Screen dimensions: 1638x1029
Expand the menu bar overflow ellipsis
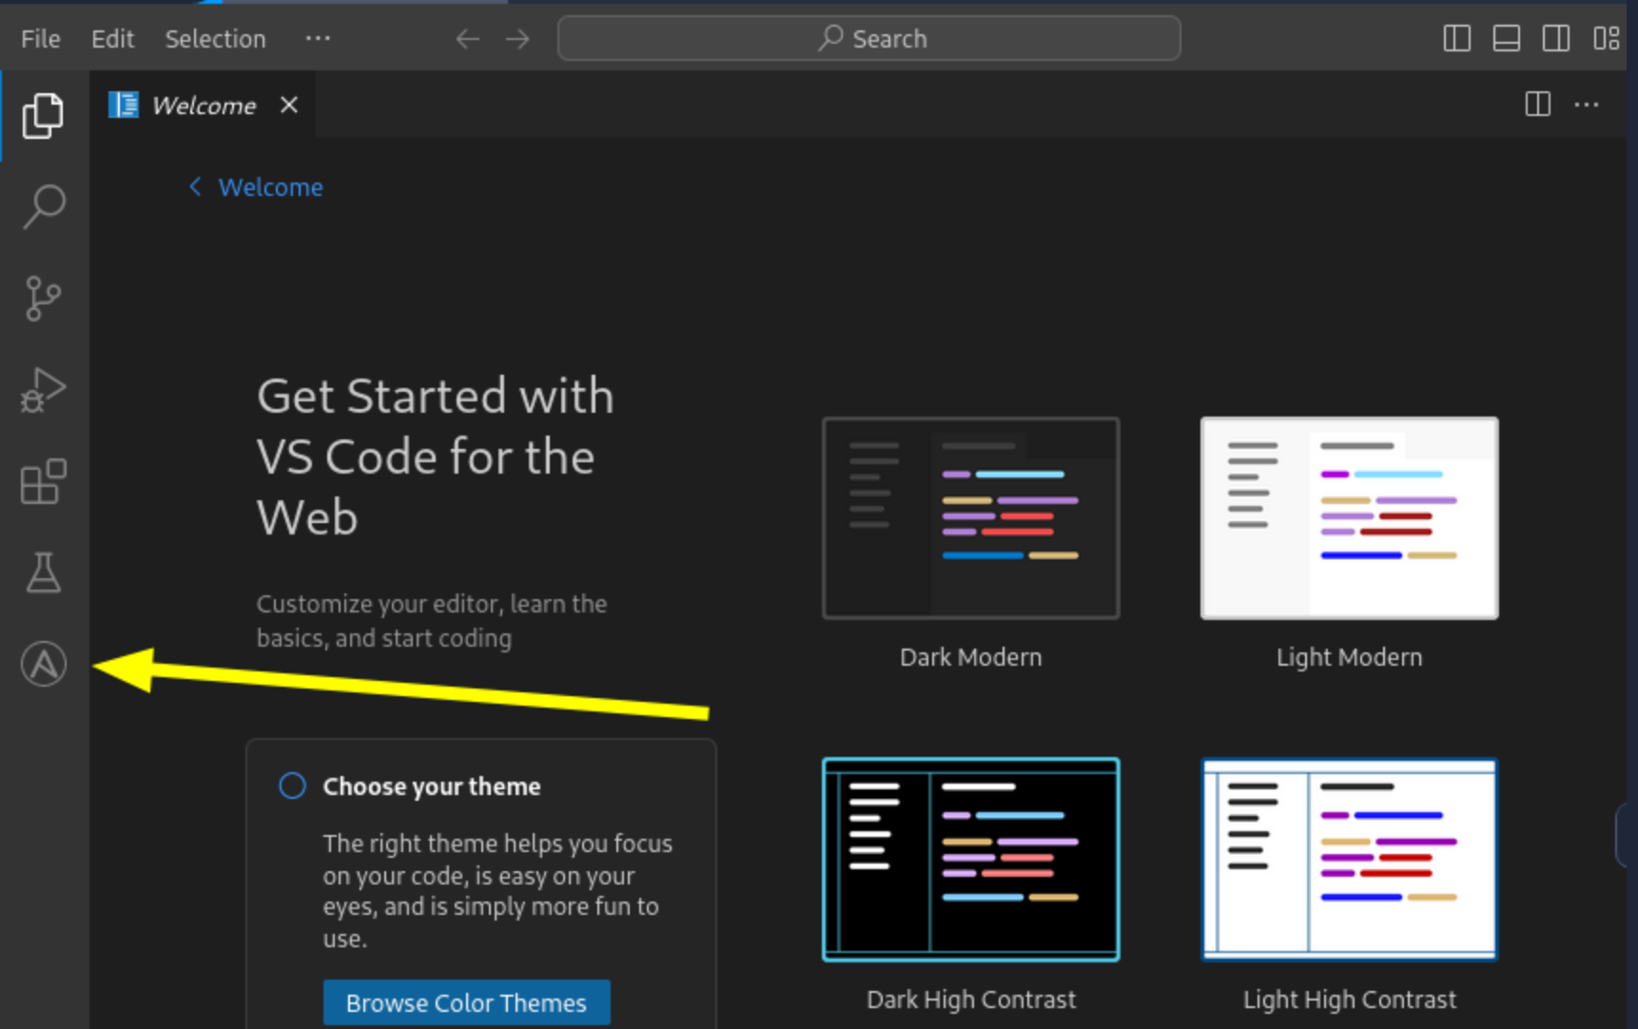318,38
